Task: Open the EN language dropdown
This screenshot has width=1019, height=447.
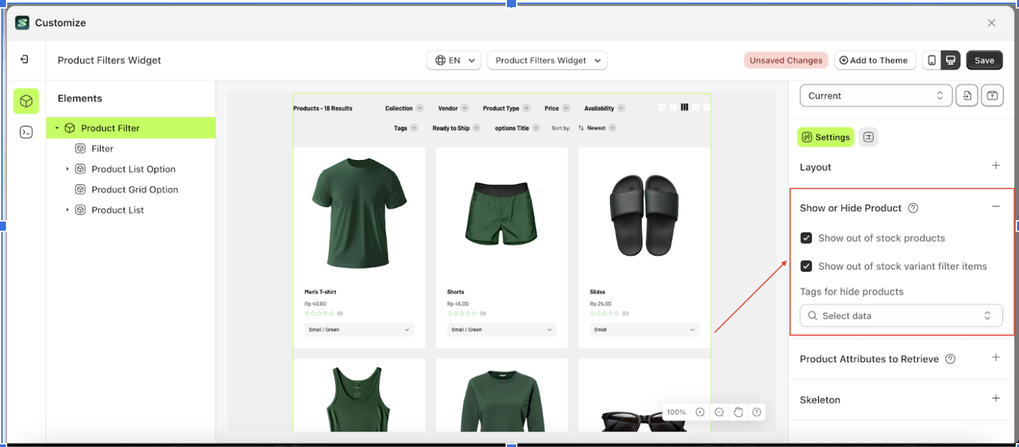Action: (x=454, y=60)
